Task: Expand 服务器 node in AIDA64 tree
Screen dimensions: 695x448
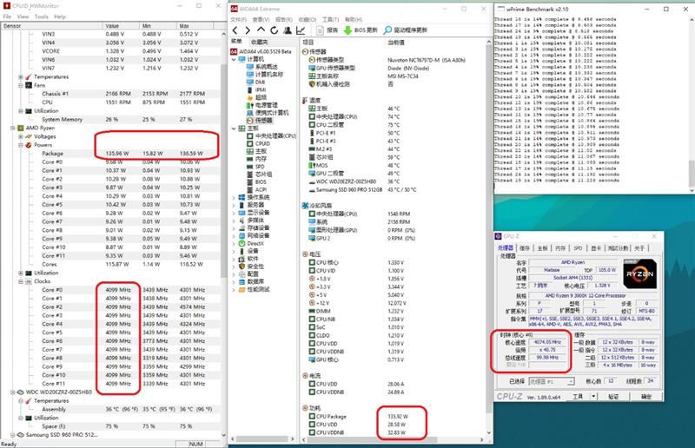Action: click(x=234, y=205)
